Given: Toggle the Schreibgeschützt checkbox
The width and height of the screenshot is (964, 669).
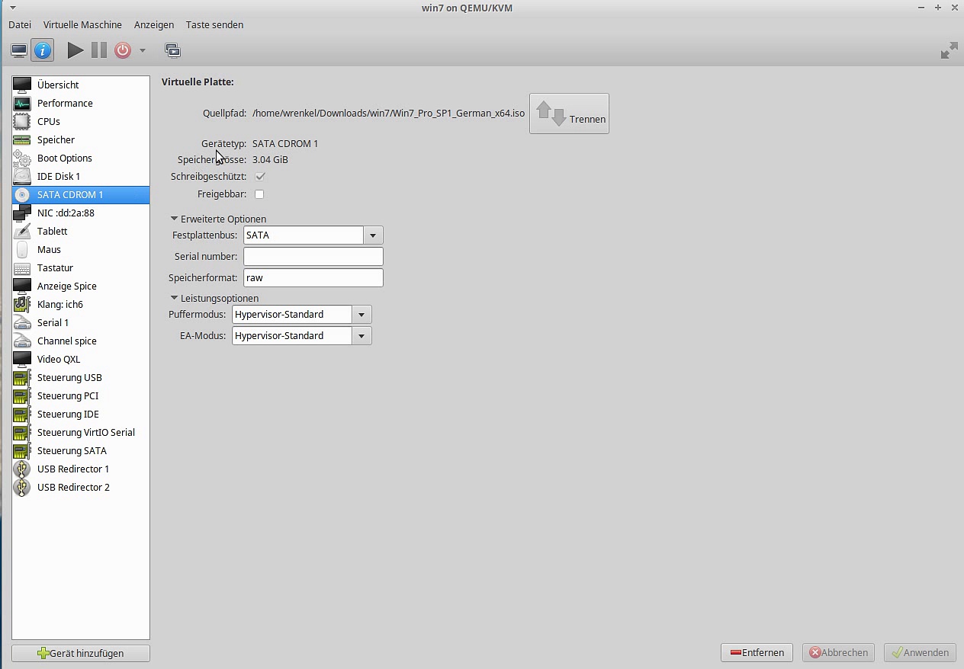Looking at the screenshot, I should click(260, 176).
